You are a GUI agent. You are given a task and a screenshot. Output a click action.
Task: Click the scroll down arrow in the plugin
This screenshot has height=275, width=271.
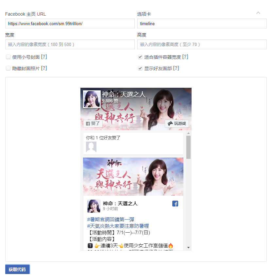(x=188, y=248)
